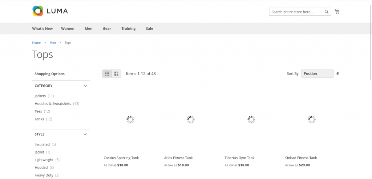Open the Gear menu

[107, 28]
